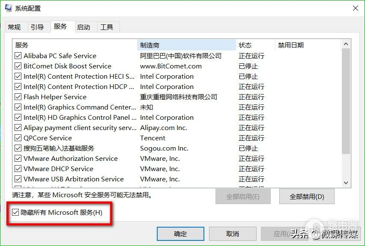The height and width of the screenshot is (246, 365).
Task: Click the 取消 button
Action: tap(233, 234)
